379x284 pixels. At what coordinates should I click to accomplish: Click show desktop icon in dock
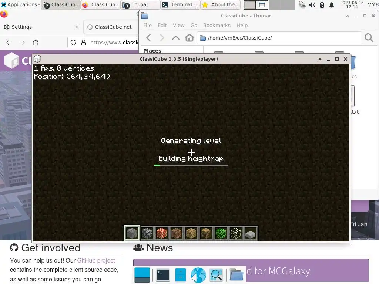coord(142,275)
